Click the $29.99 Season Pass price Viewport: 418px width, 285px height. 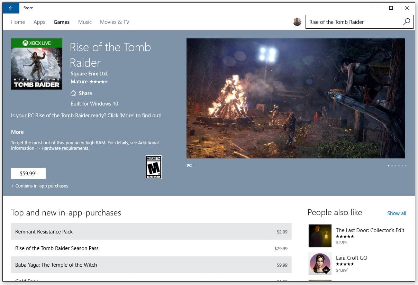[281, 248]
